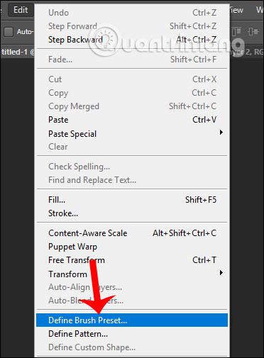Toggle the Auto-Select checkbox

point(9,32)
